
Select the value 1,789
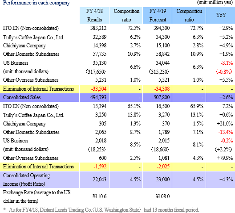point(164,132)
